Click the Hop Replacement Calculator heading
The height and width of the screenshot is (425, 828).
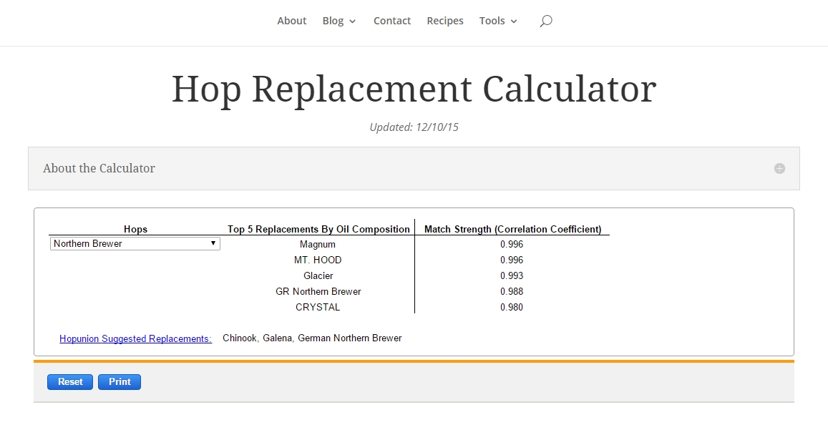(x=414, y=89)
